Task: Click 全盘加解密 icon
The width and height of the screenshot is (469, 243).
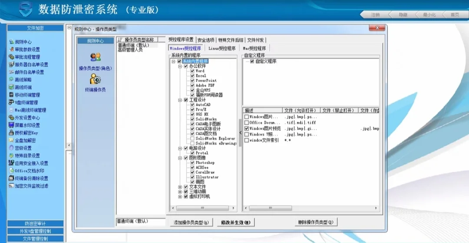Action: (11, 140)
